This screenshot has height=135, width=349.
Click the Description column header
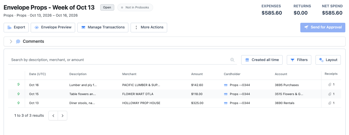(x=78, y=74)
